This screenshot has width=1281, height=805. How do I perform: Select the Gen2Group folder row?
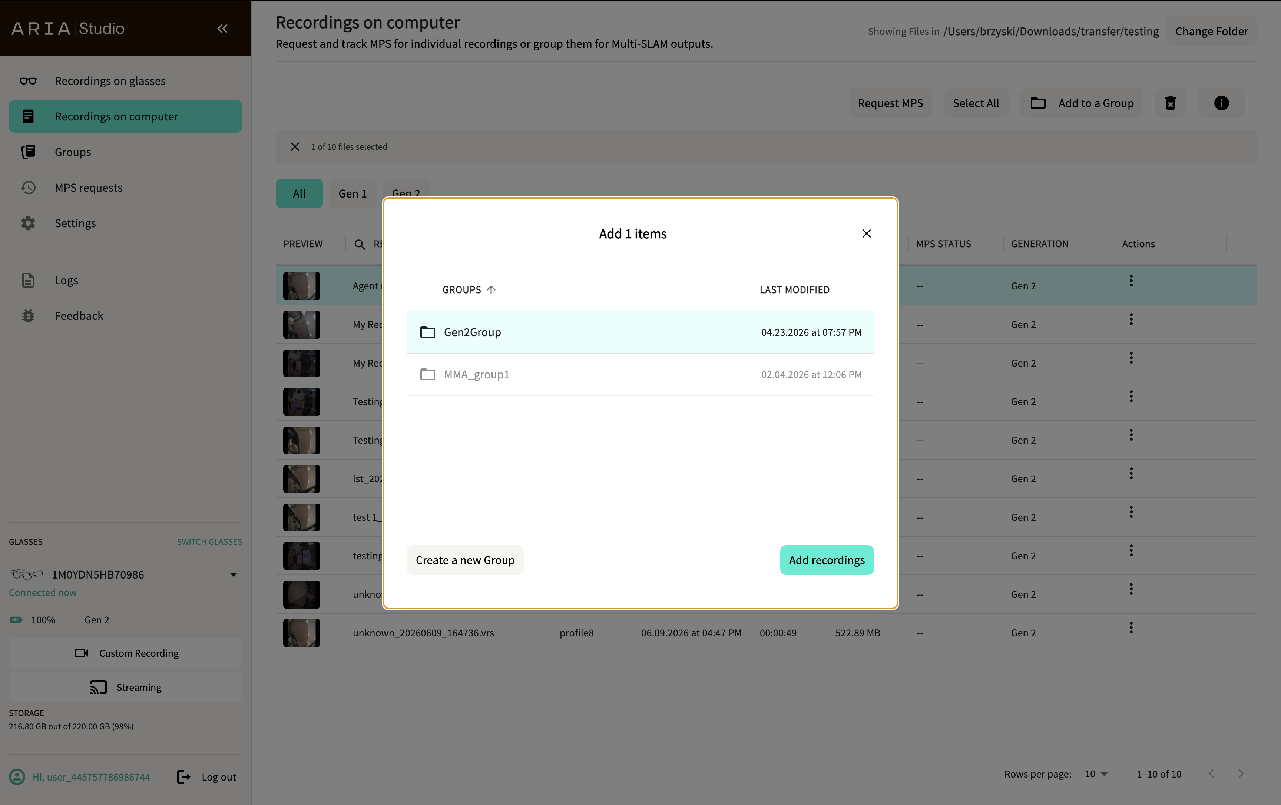click(640, 332)
